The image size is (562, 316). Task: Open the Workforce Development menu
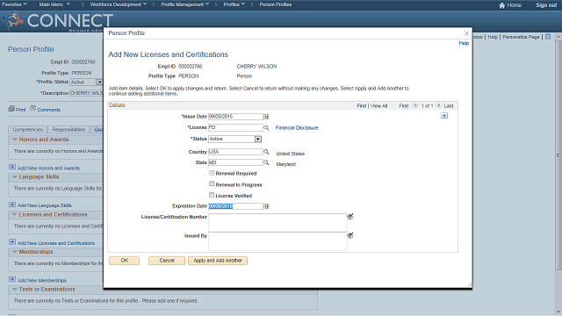119,4
